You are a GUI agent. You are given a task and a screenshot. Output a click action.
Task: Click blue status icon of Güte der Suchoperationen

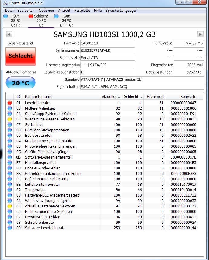pyautogui.click(x=10, y=130)
